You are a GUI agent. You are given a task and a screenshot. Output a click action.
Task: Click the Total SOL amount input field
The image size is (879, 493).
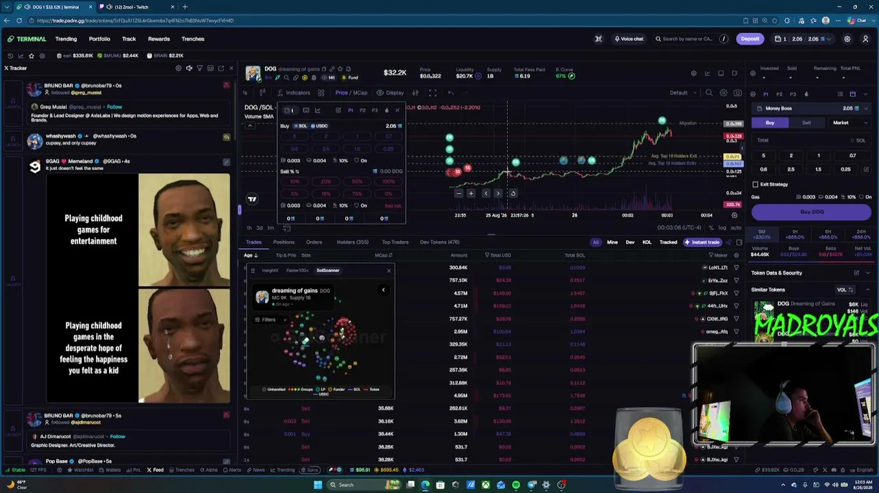pos(812,140)
